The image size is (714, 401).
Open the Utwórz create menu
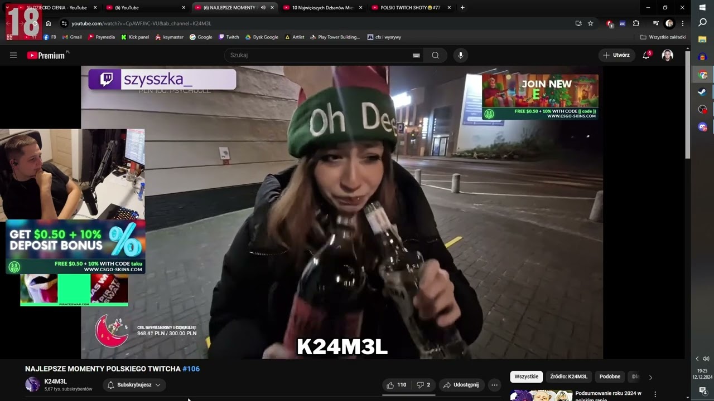pyautogui.click(x=616, y=55)
